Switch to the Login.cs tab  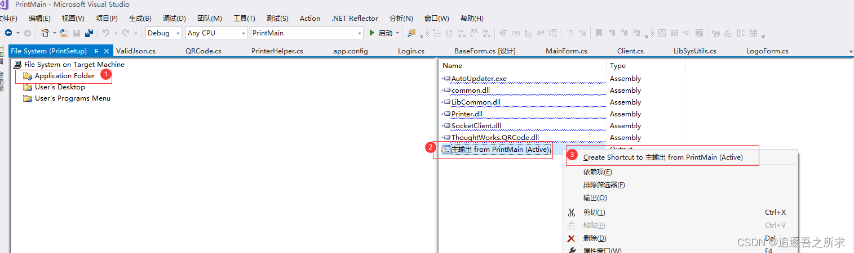(411, 51)
